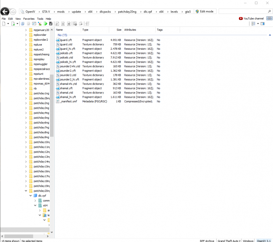
Task: Click the Import file icon with green arrow
Action: [13, 24]
